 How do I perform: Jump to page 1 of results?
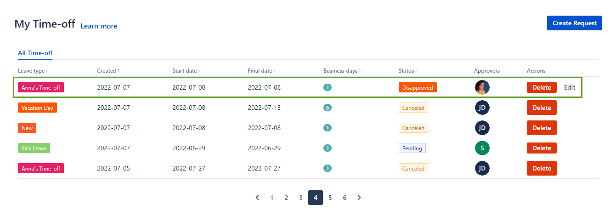click(x=271, y=198)
